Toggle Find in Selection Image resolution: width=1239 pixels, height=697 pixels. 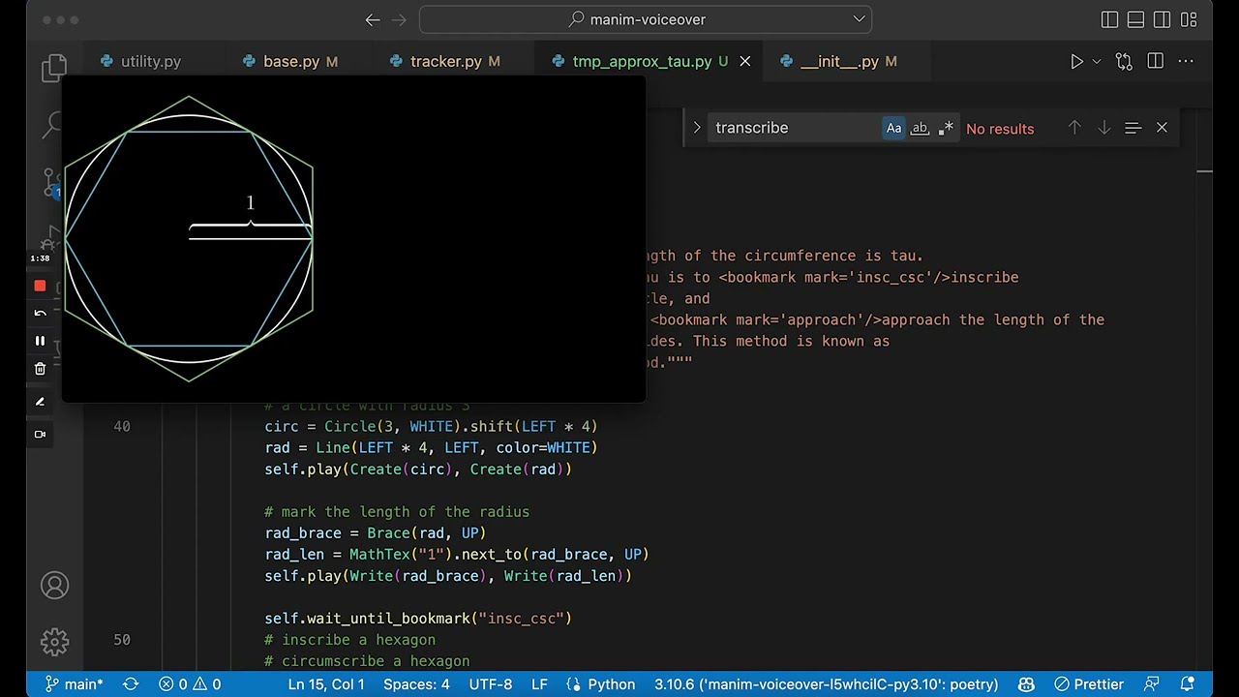(1133, 128)
